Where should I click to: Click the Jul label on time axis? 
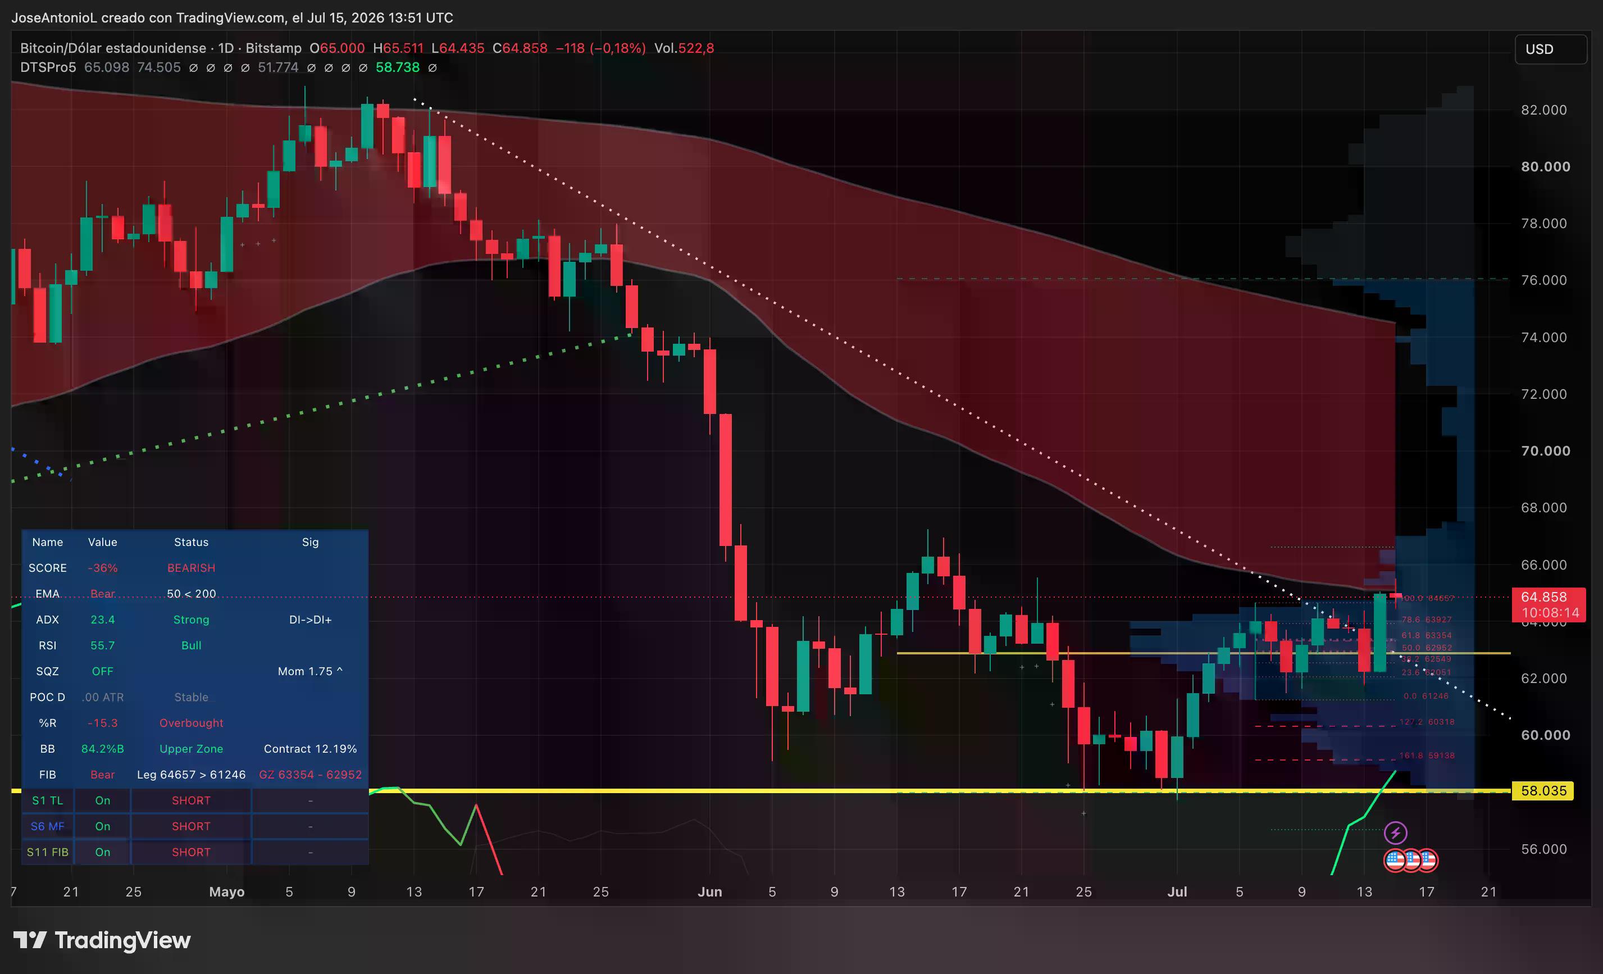1177,892
